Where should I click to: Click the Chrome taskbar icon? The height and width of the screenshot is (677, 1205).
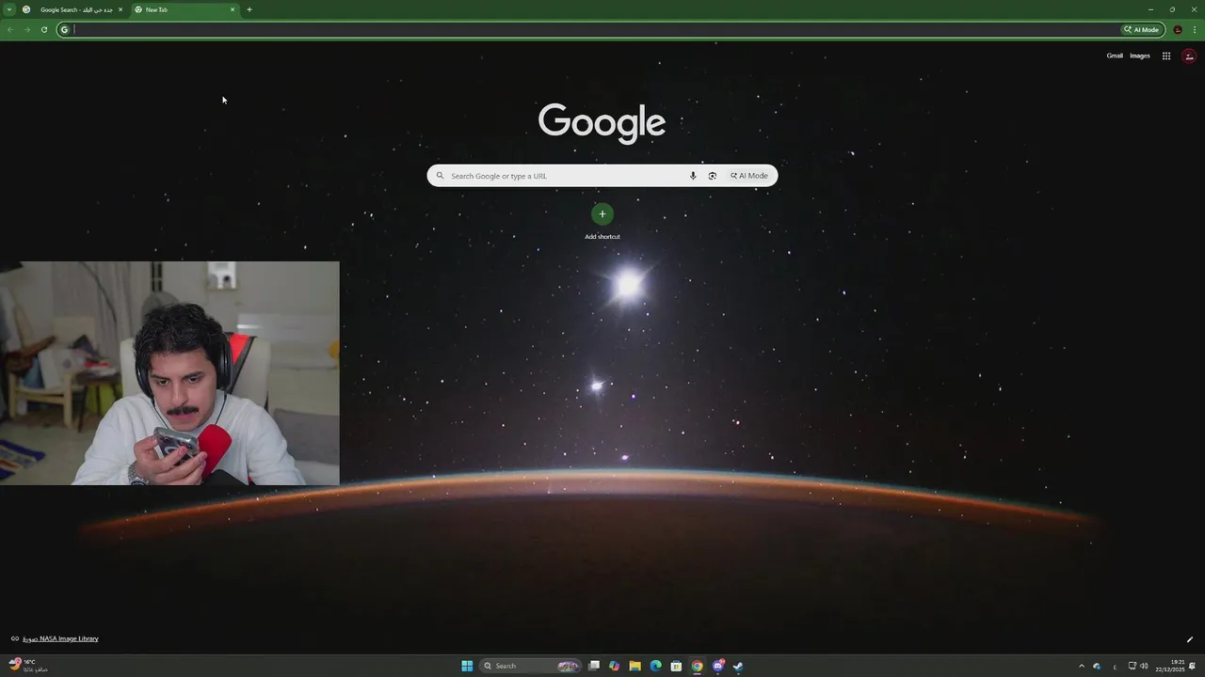point(697,666)
